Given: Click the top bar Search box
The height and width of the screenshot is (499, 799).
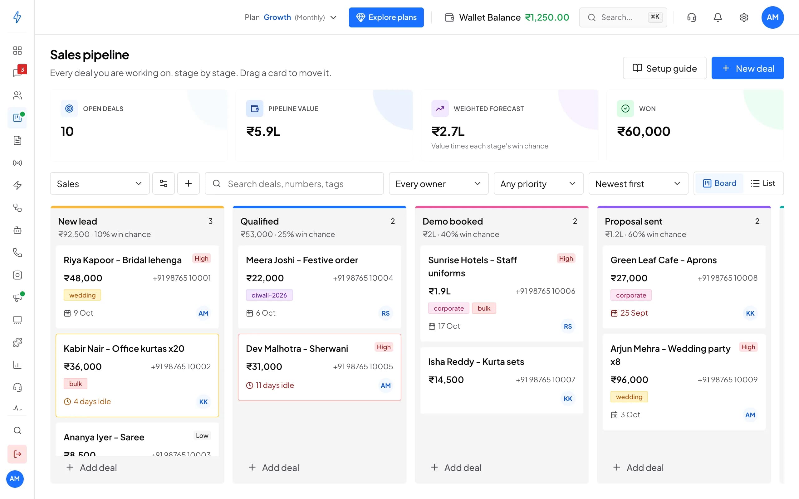Looking at the screenshot, I should click(x=623, y=17).
